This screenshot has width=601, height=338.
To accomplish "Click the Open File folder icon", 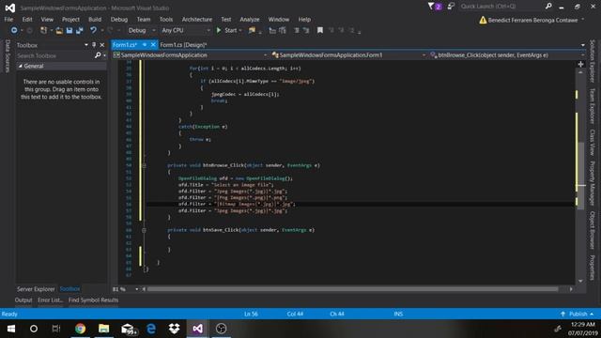I will [x=59, y=30].
